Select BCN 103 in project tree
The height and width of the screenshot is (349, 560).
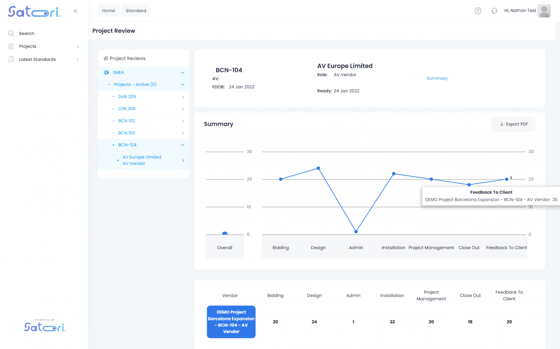pyautogui.click(x=126, y=133)
